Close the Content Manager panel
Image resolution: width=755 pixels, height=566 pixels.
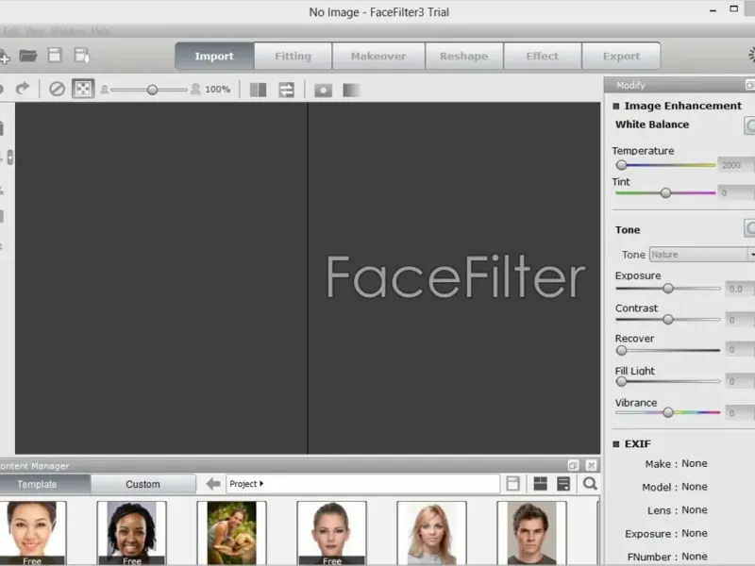pyautogui.click(x=591, y=465)
